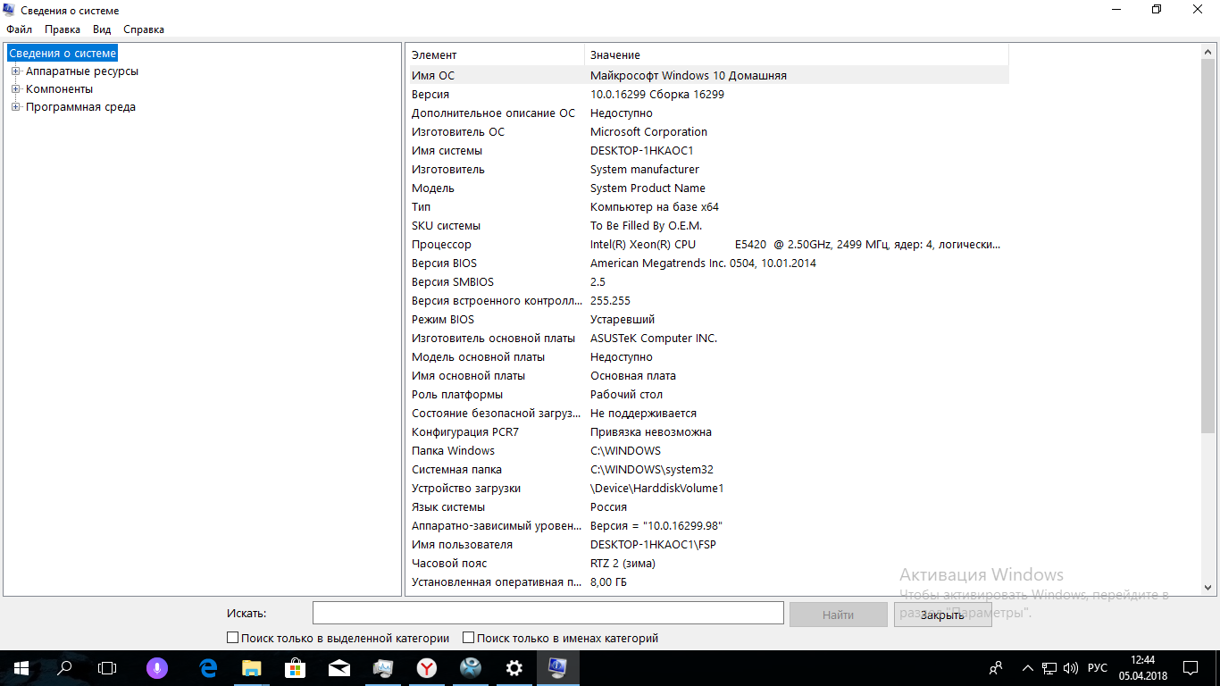Select the Имя основной платы row
Image resolution: width=1220 pixels, height=686 pixels.
click(709, 376)
